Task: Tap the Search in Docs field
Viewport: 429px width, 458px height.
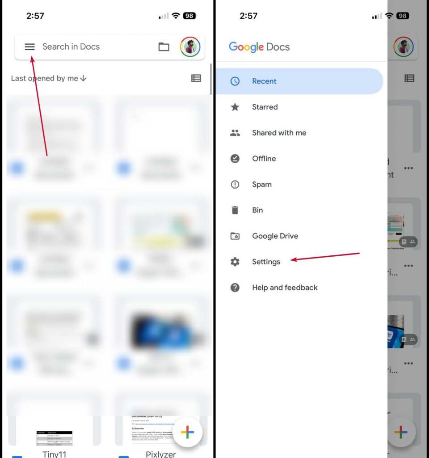Action: click(89, 47)
